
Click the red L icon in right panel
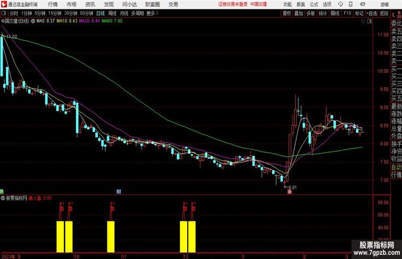pos(393,15)
